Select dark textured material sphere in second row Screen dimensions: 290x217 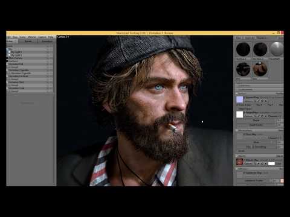[x=243, y=69]
